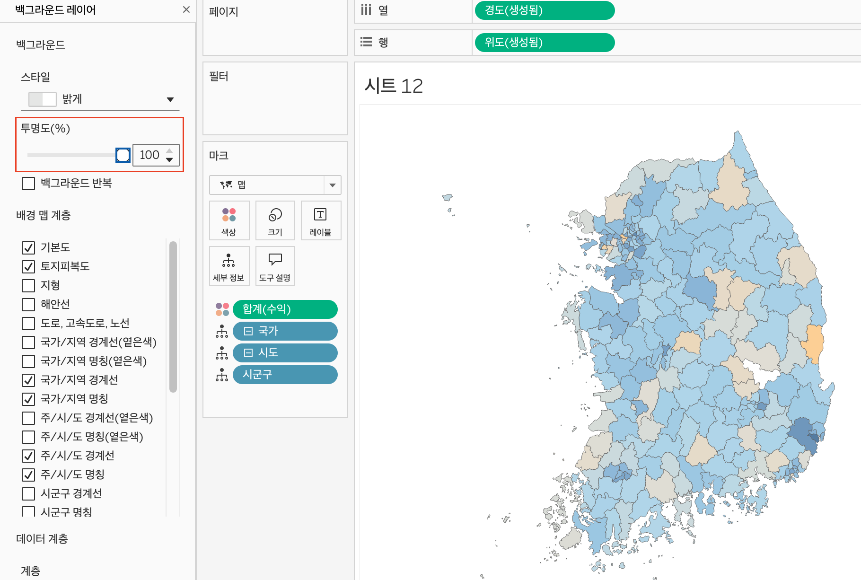Click detail icon beside 국가 pill
The width and height of the screenshot is (861, 580).
tap(222, 331)
